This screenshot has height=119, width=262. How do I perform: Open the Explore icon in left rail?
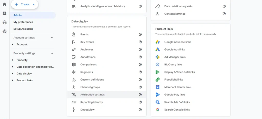[4, 23]
